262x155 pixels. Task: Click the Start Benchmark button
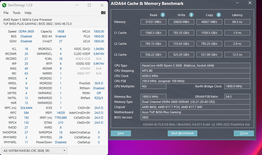pyautogui.click(x=183, y=133)
